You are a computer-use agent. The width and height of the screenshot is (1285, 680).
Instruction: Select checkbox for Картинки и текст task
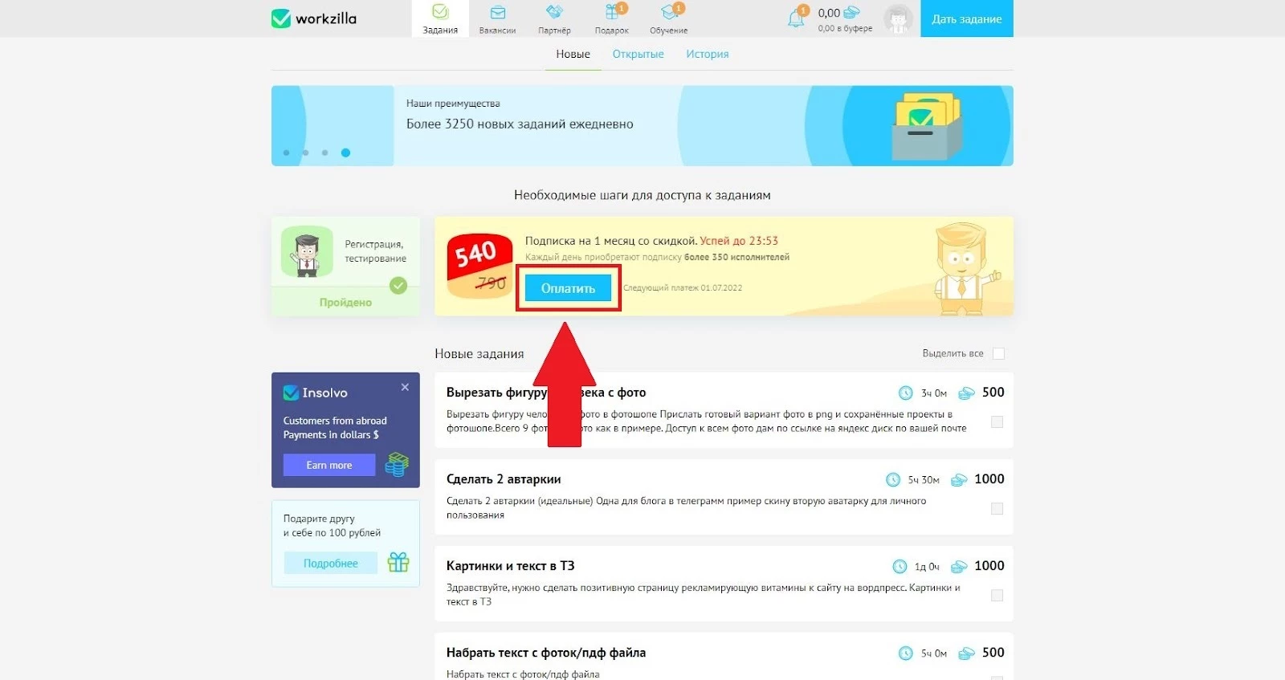click(x=997, y=595)
